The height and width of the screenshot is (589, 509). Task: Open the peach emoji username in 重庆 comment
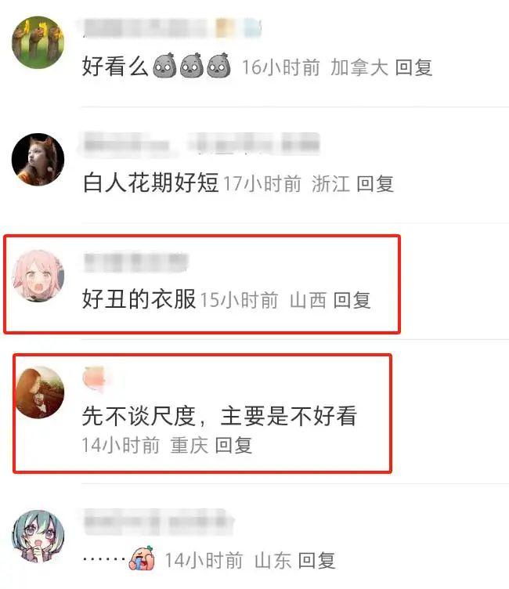[93, 379]
